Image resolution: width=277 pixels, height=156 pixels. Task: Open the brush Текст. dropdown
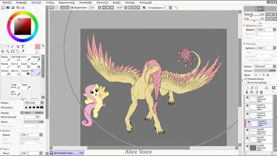31,153
